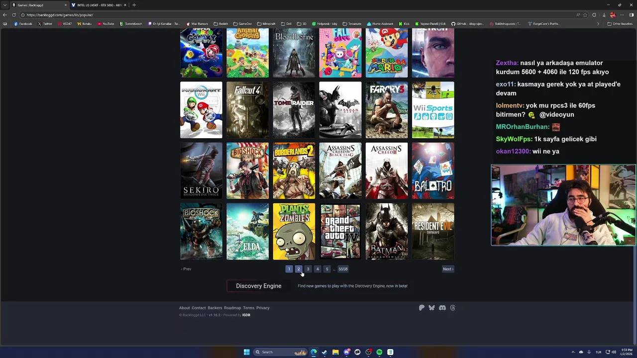Open OBS Studio from the taskbar
The image size is (637, 358).
click(x=368, y=352)
